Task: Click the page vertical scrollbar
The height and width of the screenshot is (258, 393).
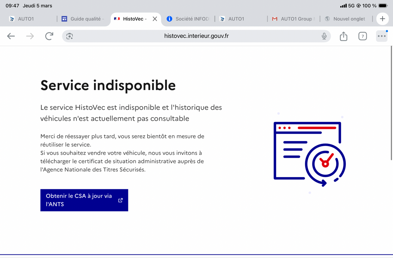Action: coord(391,103)
